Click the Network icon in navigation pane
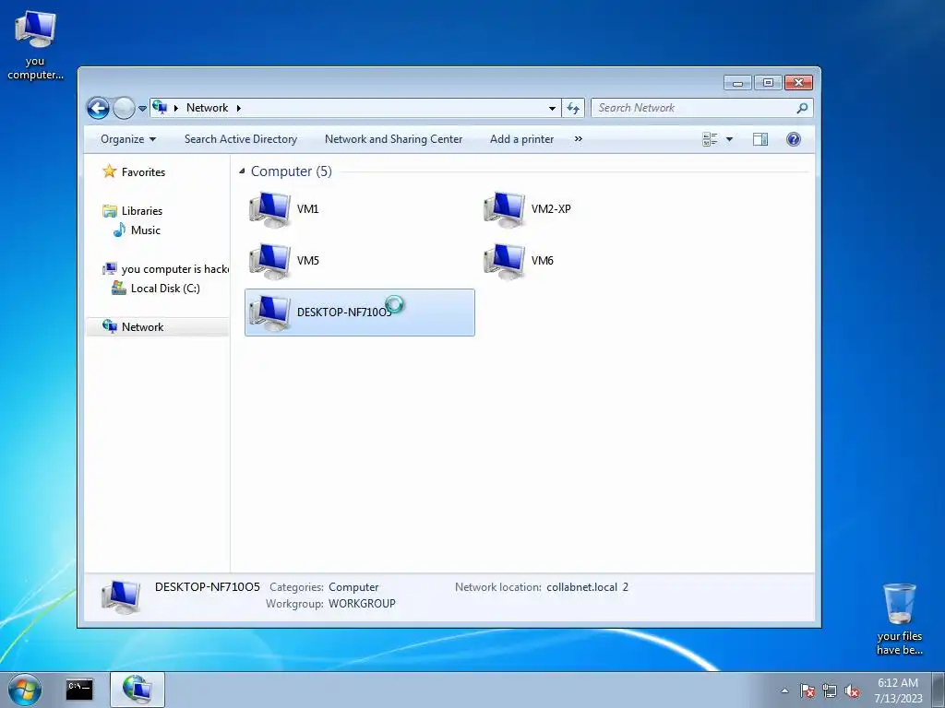Viewport: 945px width, 708px height. 110,326
